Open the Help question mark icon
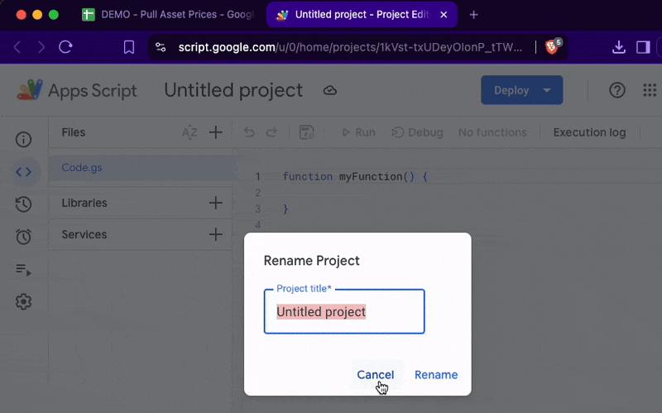The width and height of the screenshot is (662, 413). [616, 90]
